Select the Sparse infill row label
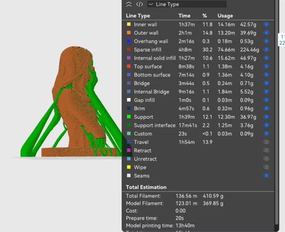The width and height of the screenshot is (285, 232). (x=148, y=49)
